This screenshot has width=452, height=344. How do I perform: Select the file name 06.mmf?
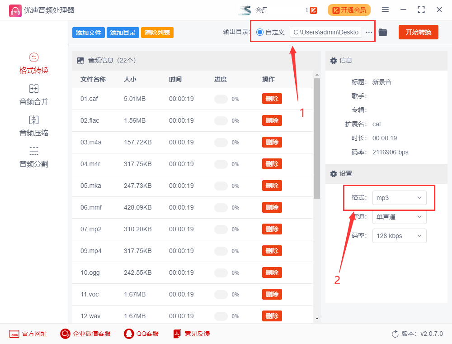91,207
